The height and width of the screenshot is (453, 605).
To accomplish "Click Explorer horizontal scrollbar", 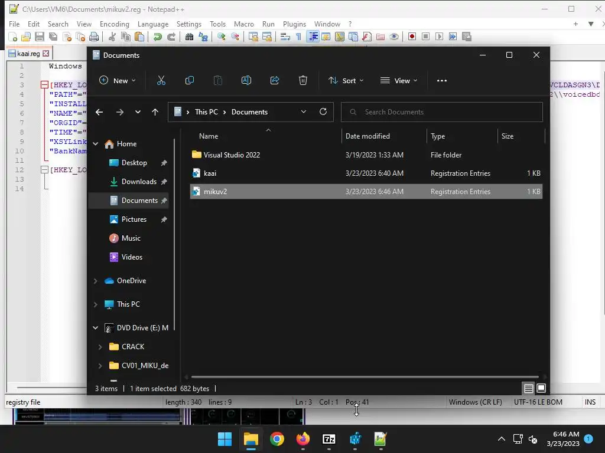I will coord(365,377).
